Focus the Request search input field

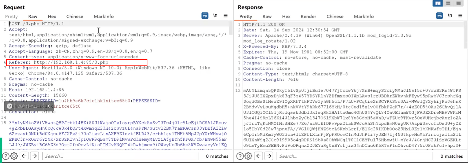(120, 156)
